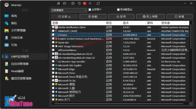Check the Cortana row checkbox
The image size is (196, 109).
tap(53, 35)
